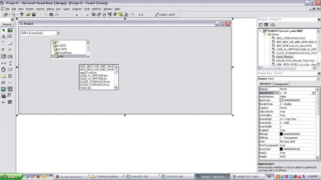Select the ComboBox control in the toolbox
The height and width of the screenshot is (180, 321).
pos(4,56)
